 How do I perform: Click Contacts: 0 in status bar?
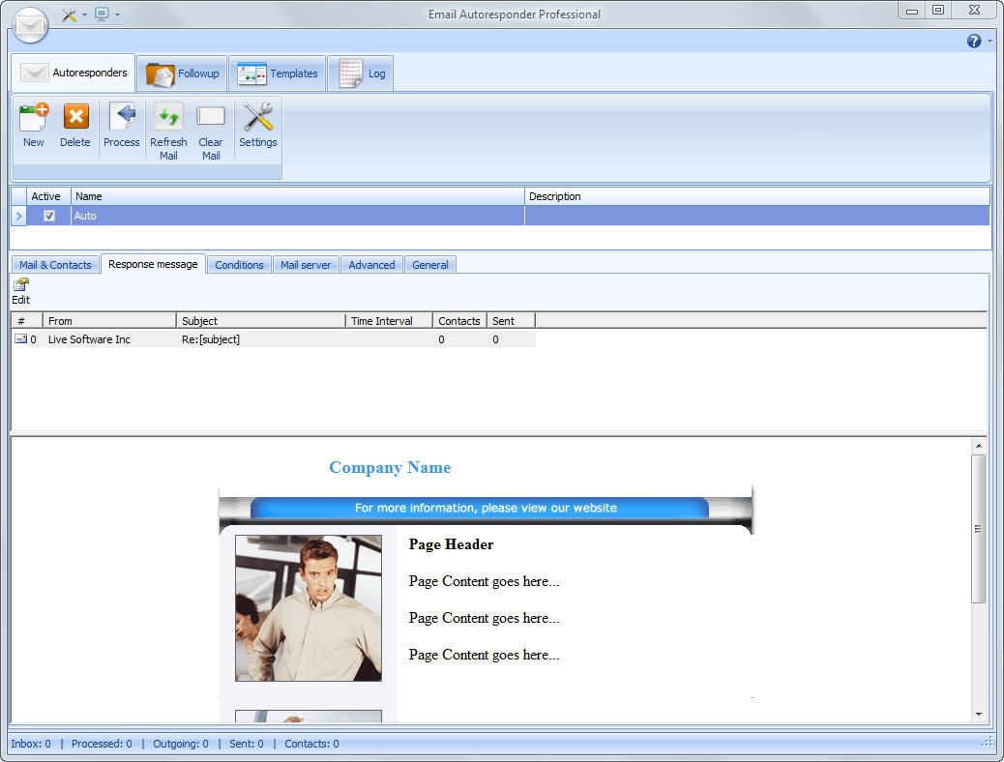pyautogui.click(x=311, y=744)
